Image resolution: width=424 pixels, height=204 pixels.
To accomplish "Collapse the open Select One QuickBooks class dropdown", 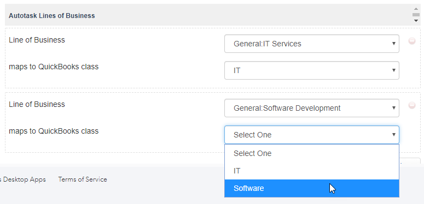I will pos(312,135).
